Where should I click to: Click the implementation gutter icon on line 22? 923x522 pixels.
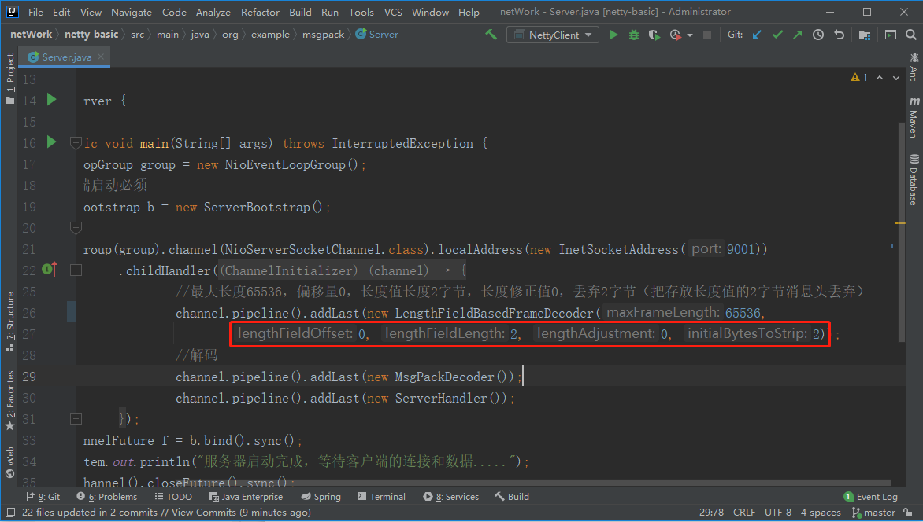click(x=50, y=269)
